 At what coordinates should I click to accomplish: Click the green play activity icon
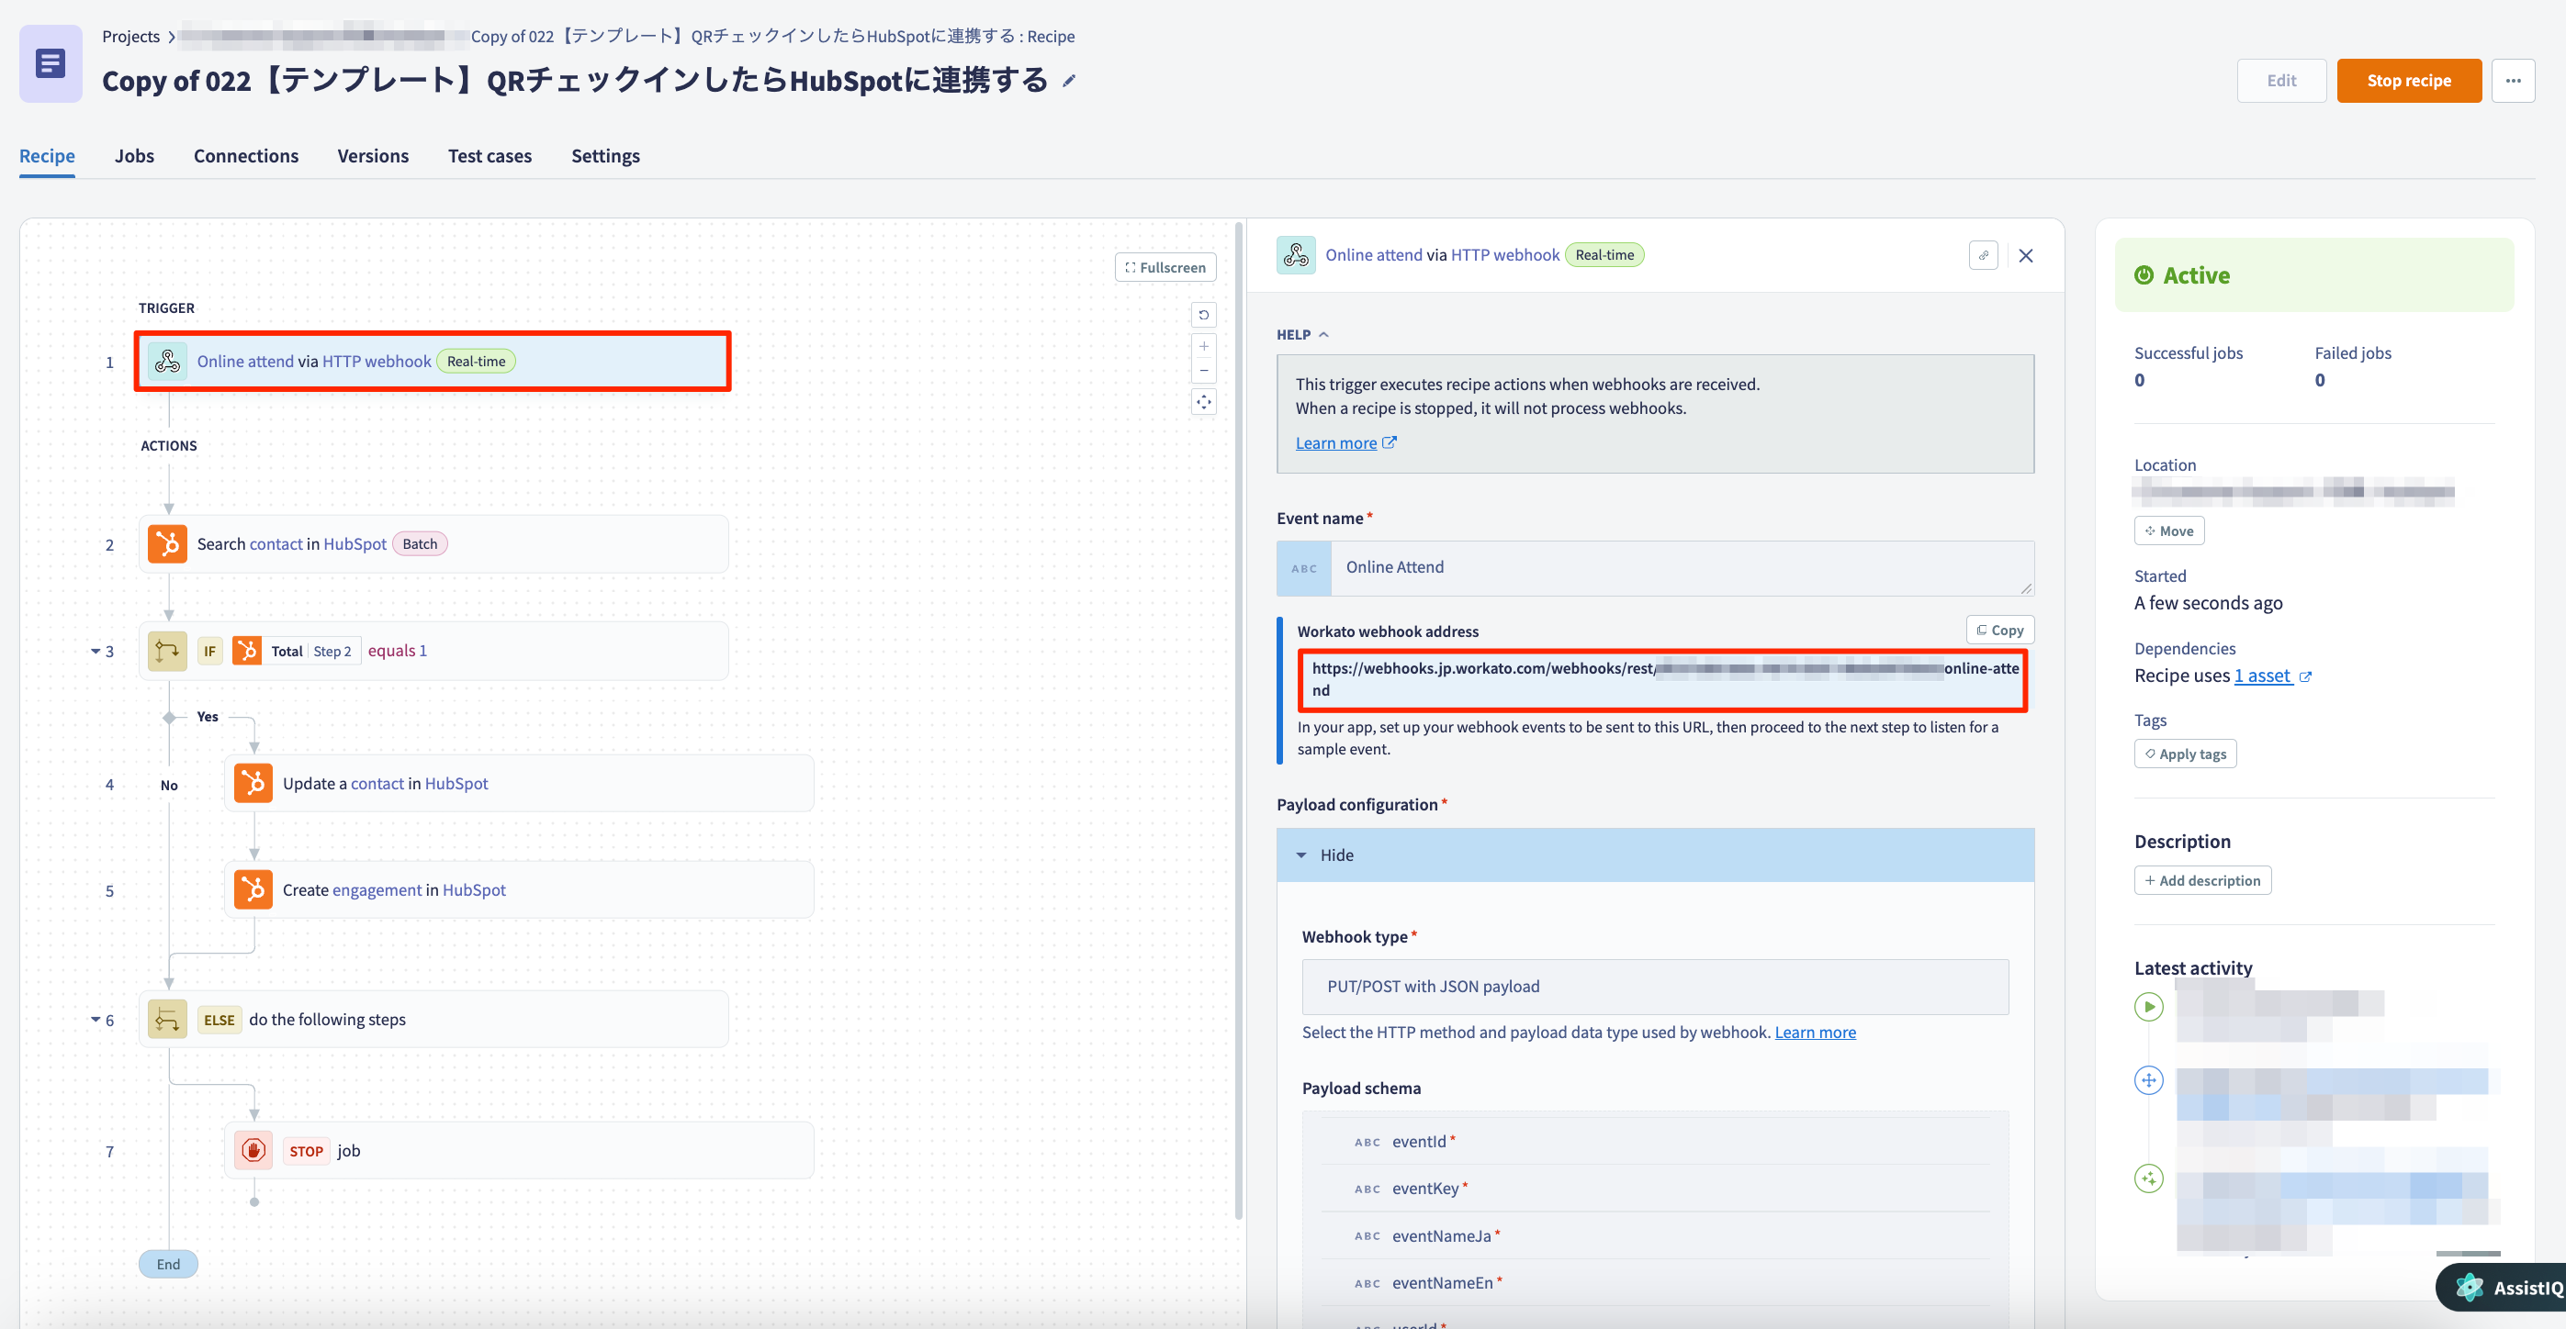[x=2149, y=1008]
